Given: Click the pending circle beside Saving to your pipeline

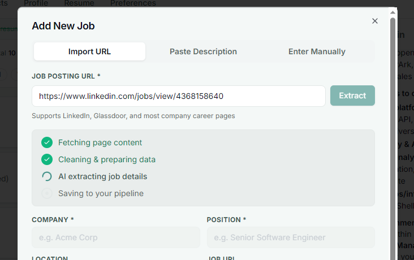Looking at the screenshot, I should tap(47, 193).
